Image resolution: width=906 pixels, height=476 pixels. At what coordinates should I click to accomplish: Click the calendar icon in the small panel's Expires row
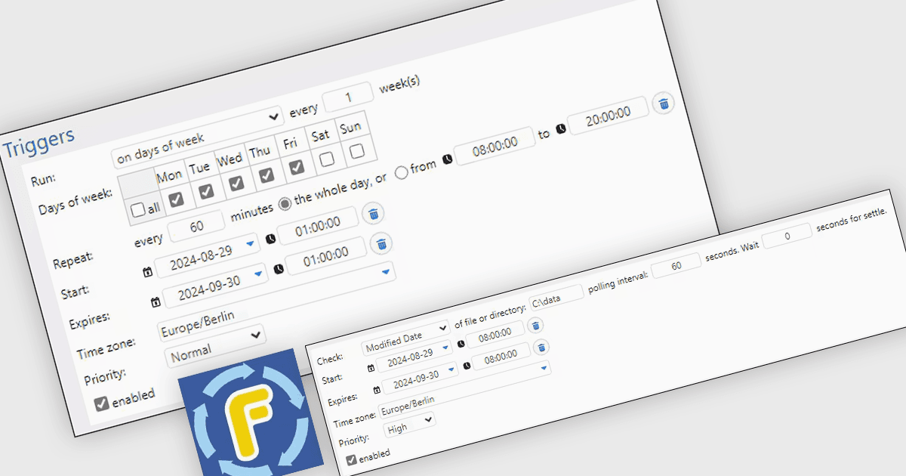[x=375, y=391]
